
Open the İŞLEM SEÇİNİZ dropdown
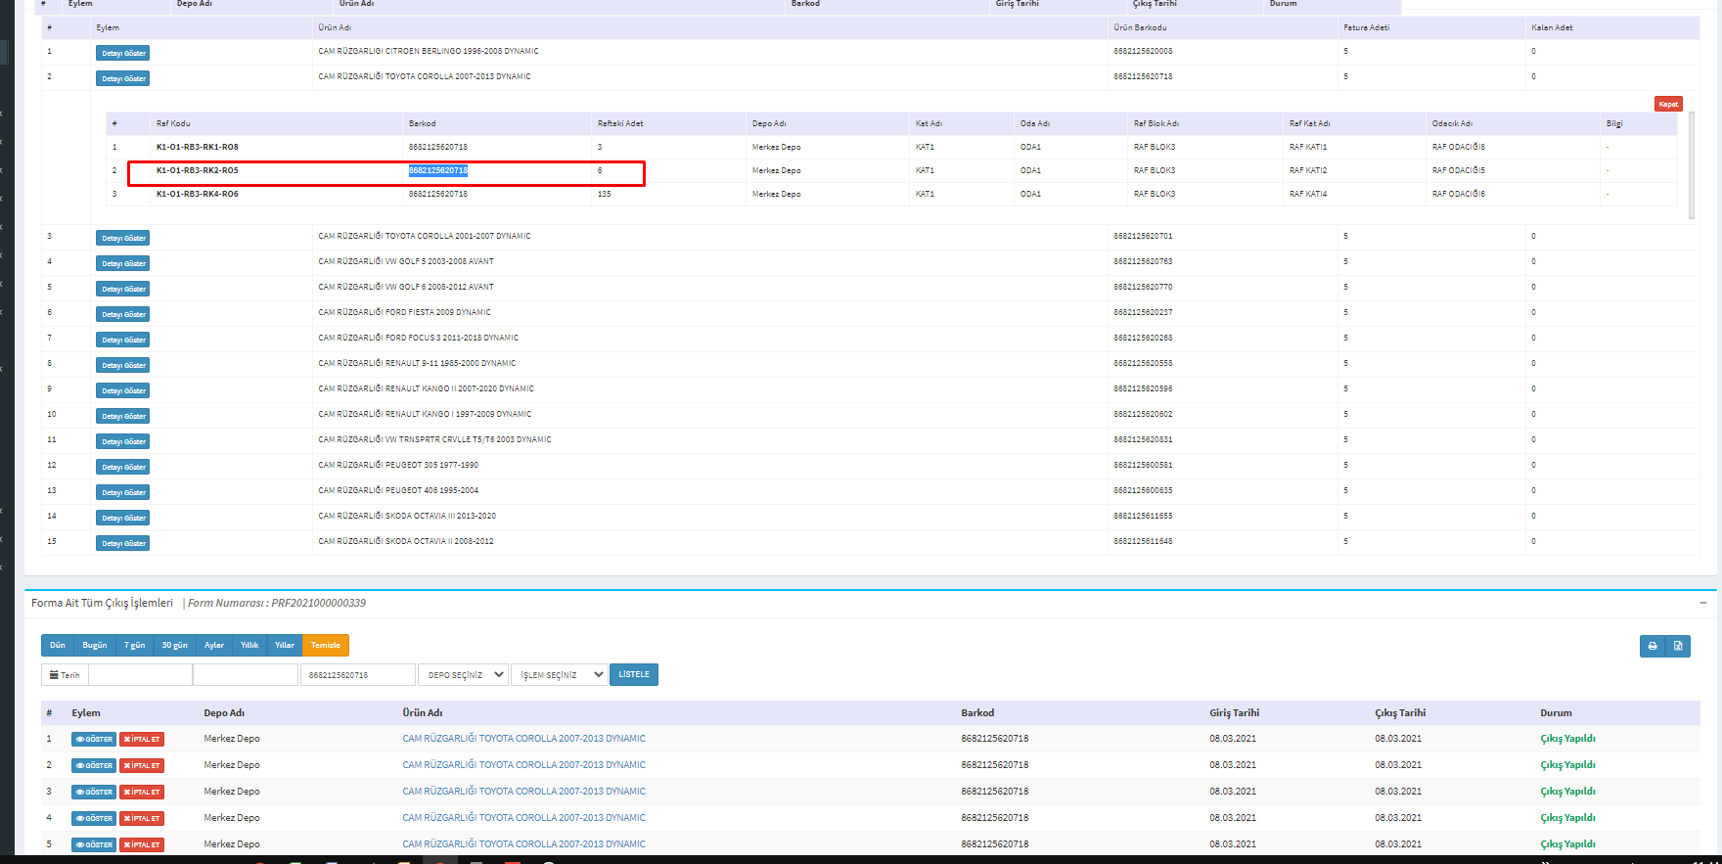(x=559, y=675)
